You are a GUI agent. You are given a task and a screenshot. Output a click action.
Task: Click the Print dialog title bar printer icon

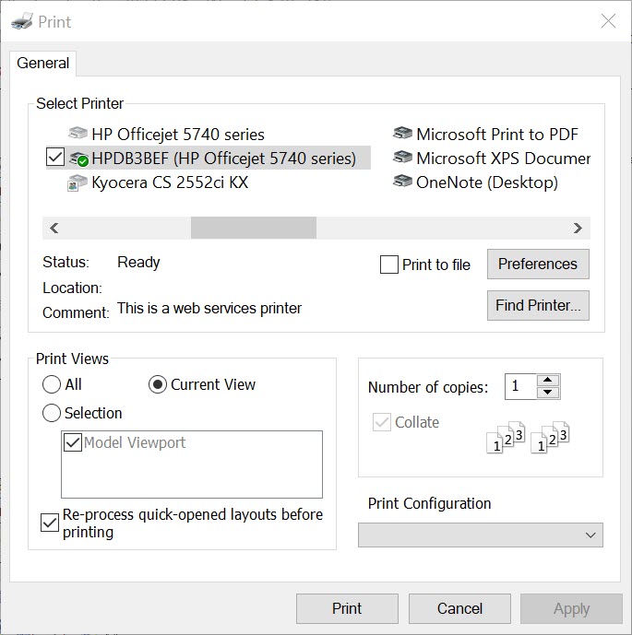tap(22, 21)
